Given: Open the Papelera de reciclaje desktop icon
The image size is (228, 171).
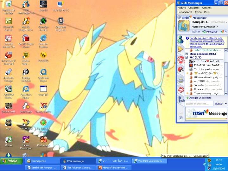Looking at the screenshot, I should click(9, 7).
